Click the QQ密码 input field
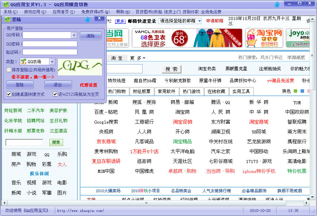The width and height of the screenshot is (317, 216). pos(50,44)
